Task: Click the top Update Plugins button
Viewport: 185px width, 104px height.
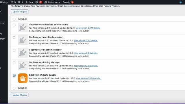Action: point(20,12)
